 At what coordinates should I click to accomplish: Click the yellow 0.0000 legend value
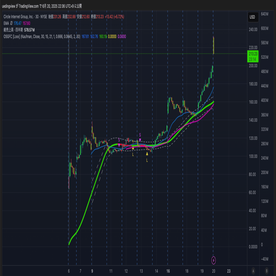[112, 37]
